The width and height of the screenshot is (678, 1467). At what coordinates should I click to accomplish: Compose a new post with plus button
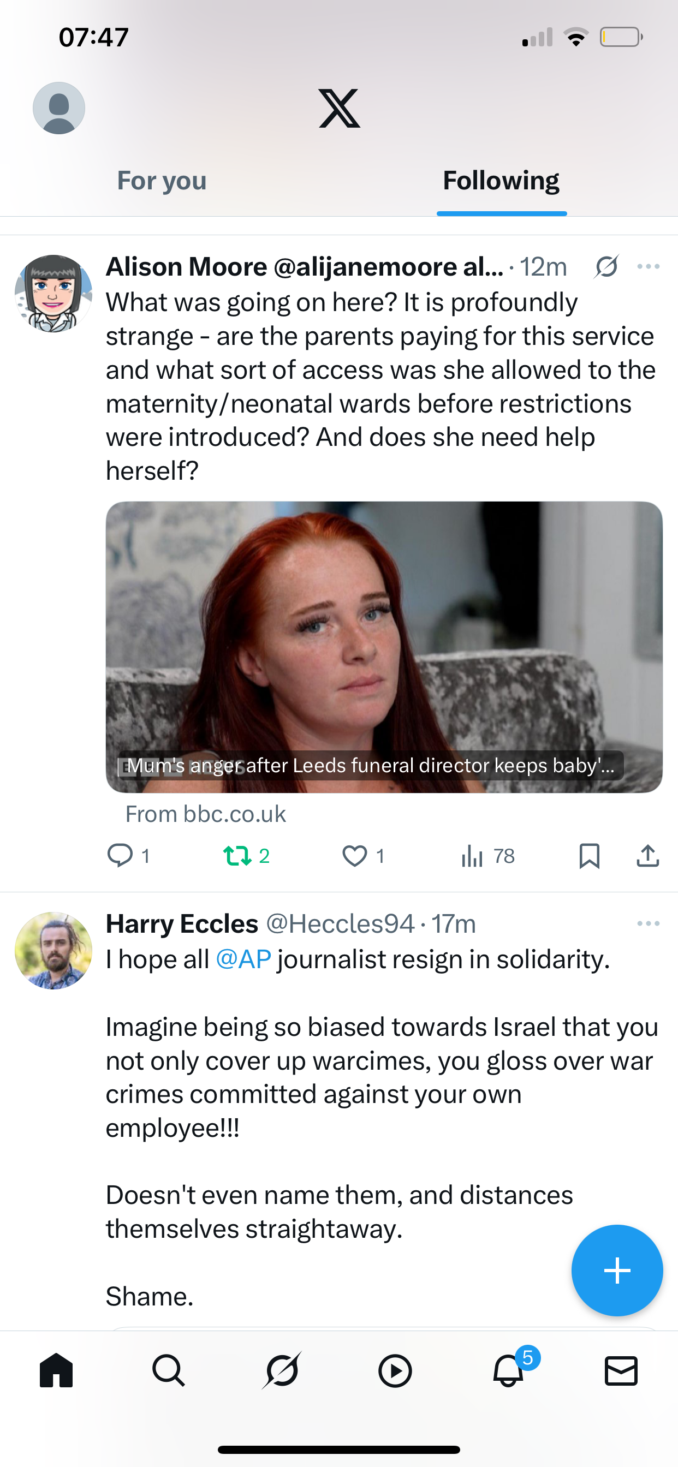click(617, 1271)
